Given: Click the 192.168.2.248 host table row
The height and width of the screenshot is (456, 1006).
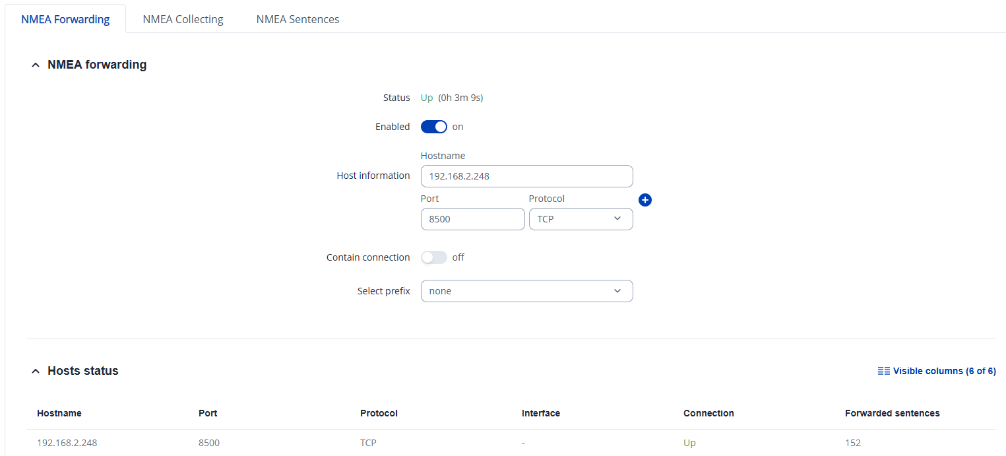Looking at the screenshot, I should [x=67, y=443].
